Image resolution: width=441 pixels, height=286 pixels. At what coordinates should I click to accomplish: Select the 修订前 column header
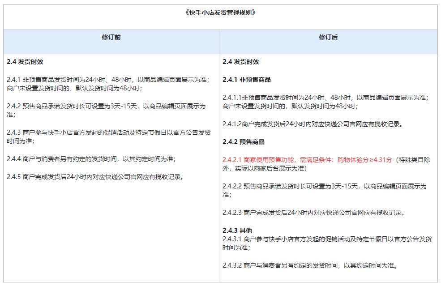pyautogui.click(x=111, y=37)
